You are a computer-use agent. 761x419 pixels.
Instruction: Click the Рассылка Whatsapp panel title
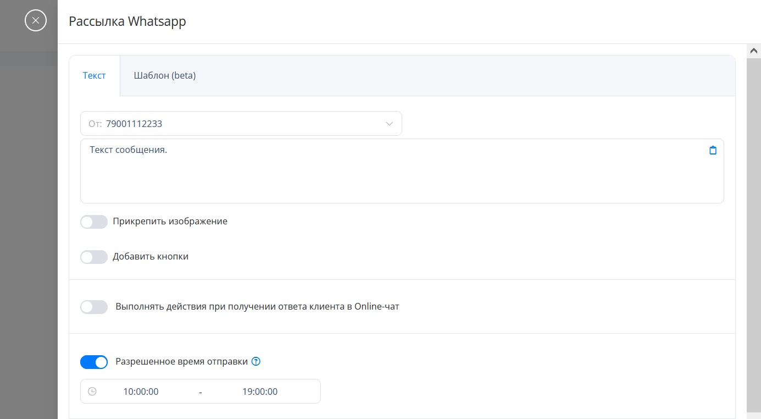(x=127, y=21)
